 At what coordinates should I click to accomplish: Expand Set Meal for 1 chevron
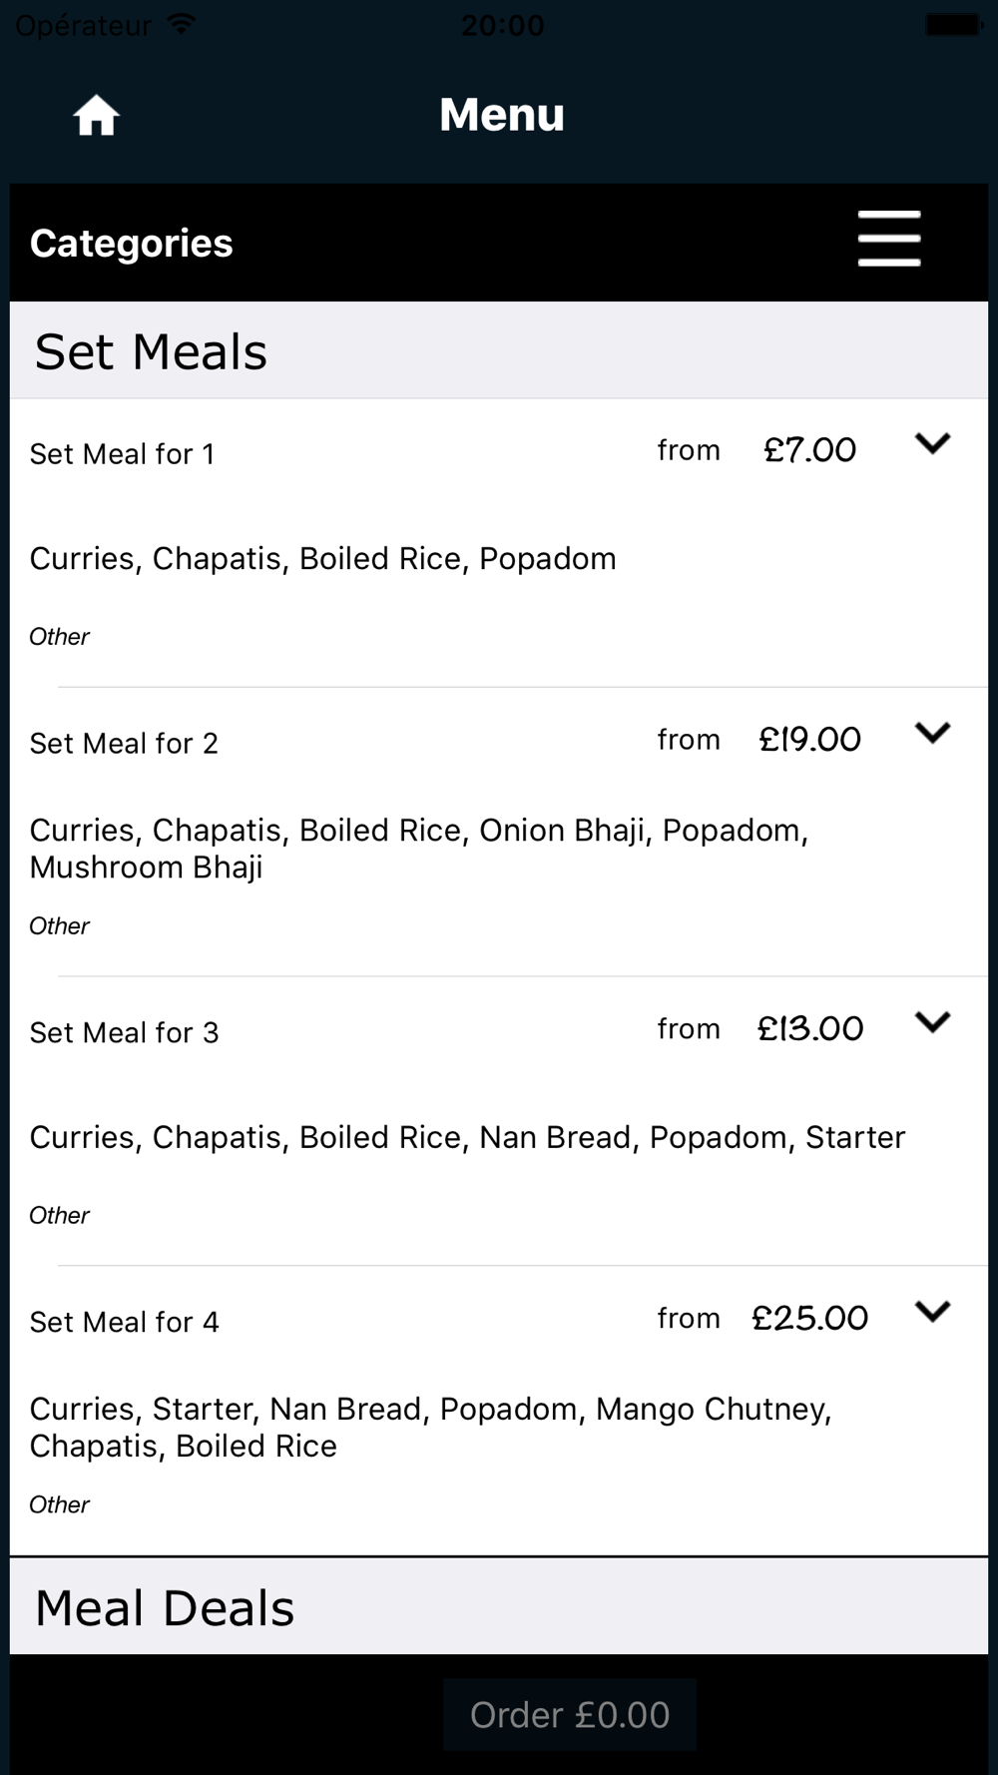[932, 443]
